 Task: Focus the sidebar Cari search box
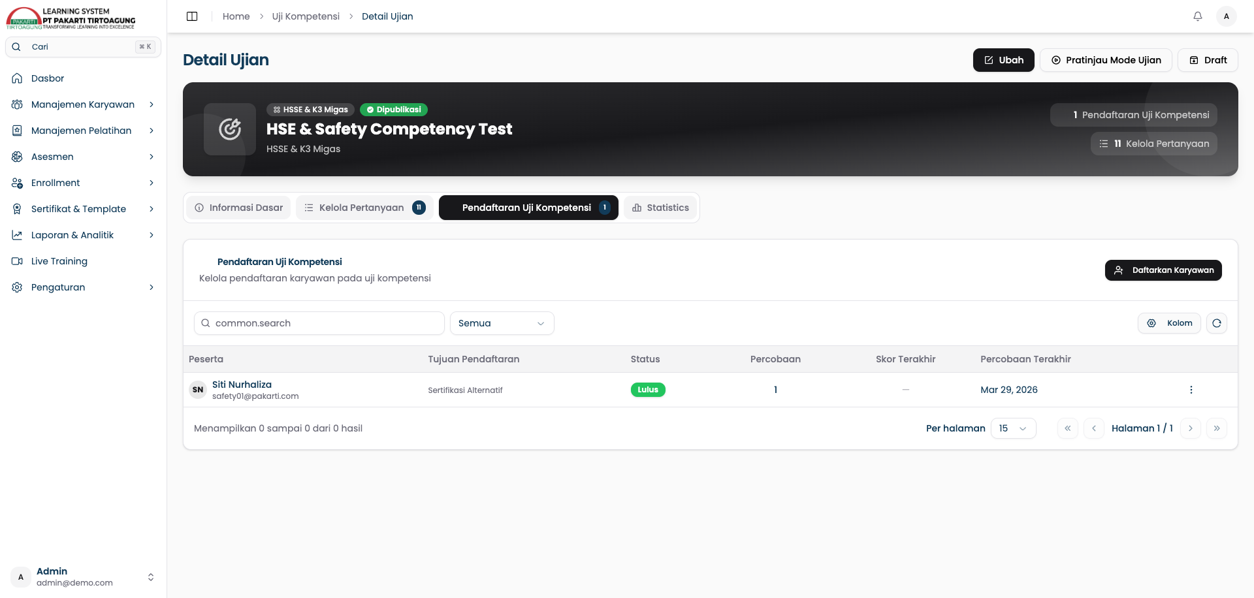pyautogui.click(x=83, y=47)
